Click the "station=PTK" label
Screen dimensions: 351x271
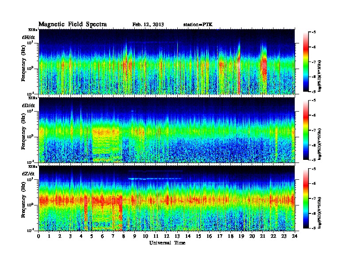[x=198, y=25]
